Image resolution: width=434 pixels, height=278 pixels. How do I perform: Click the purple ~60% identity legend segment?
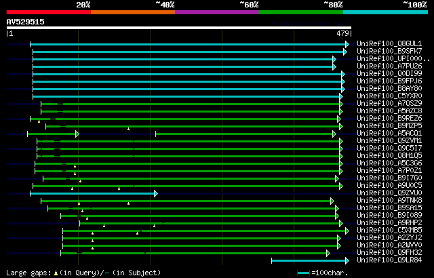(217, 12)
